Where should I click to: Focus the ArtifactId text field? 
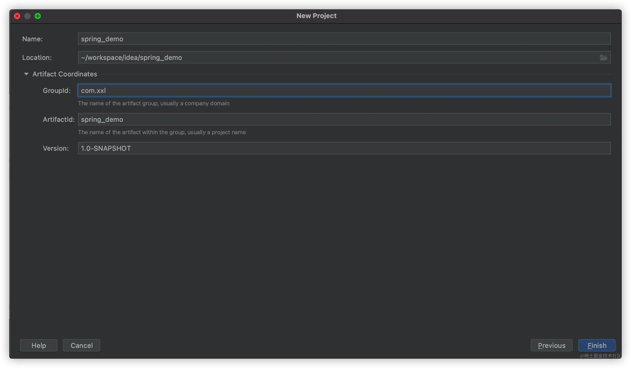(x=344, y=119)
